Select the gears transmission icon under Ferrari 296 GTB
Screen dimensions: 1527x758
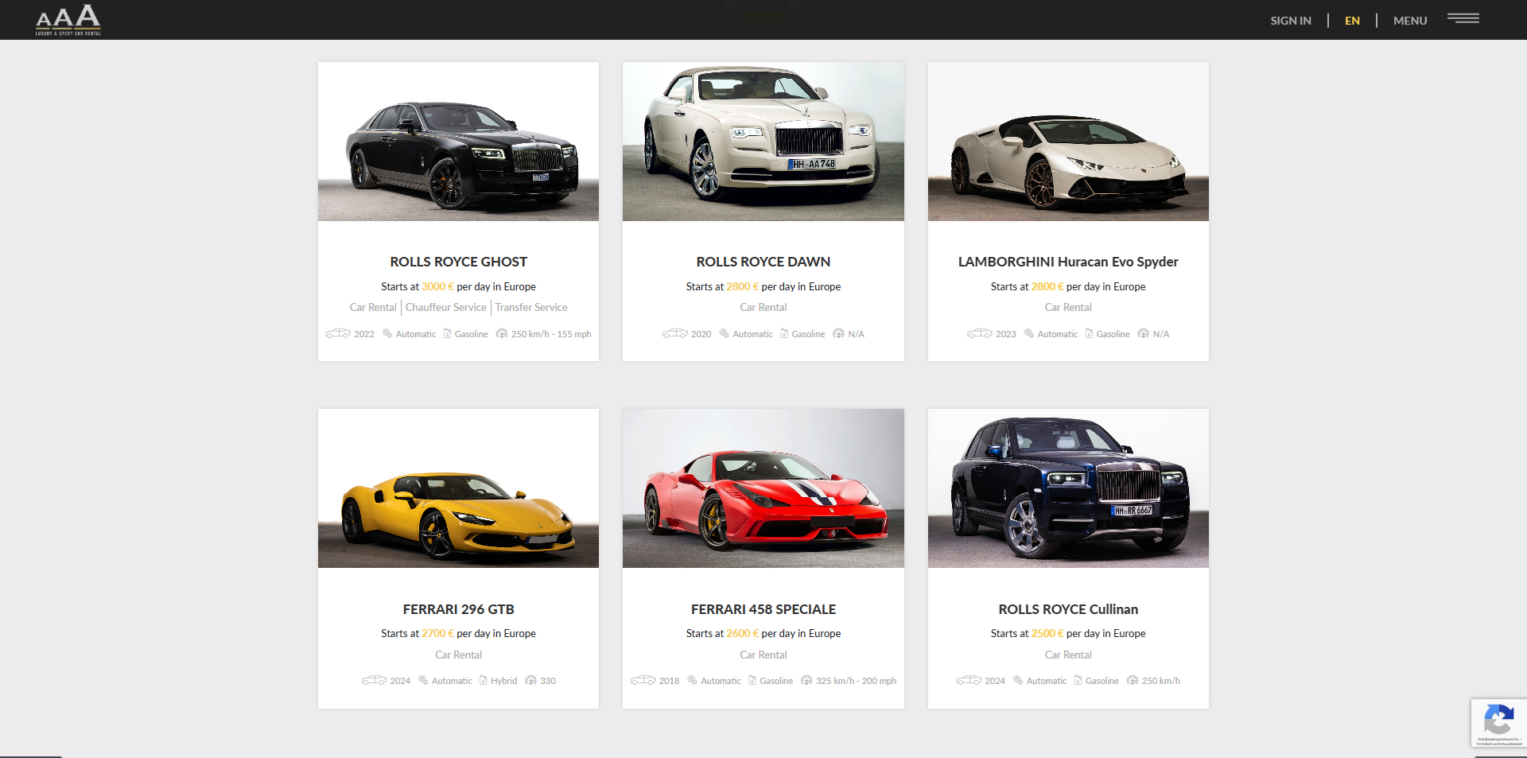pos(422,681)
